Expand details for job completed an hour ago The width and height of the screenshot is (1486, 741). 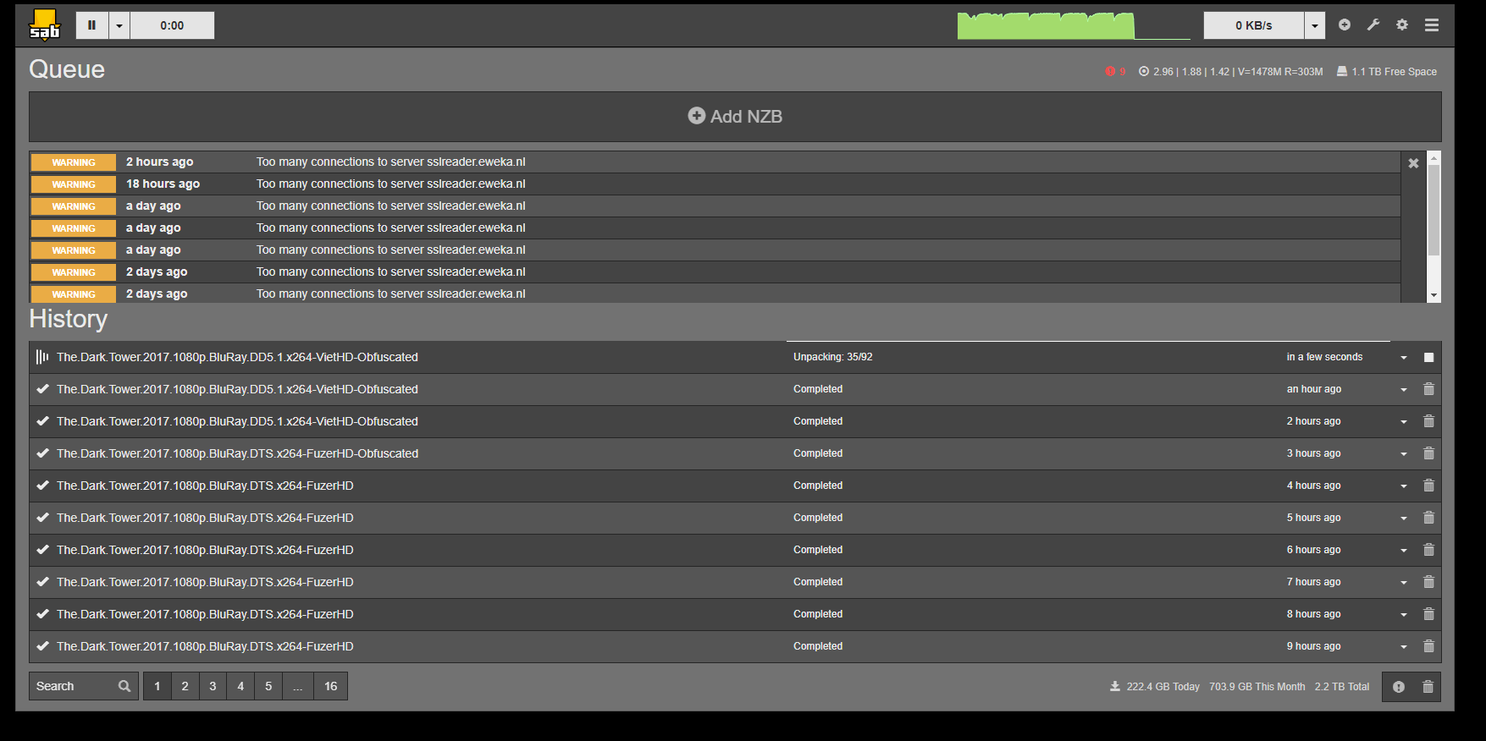coord(1404,390)
